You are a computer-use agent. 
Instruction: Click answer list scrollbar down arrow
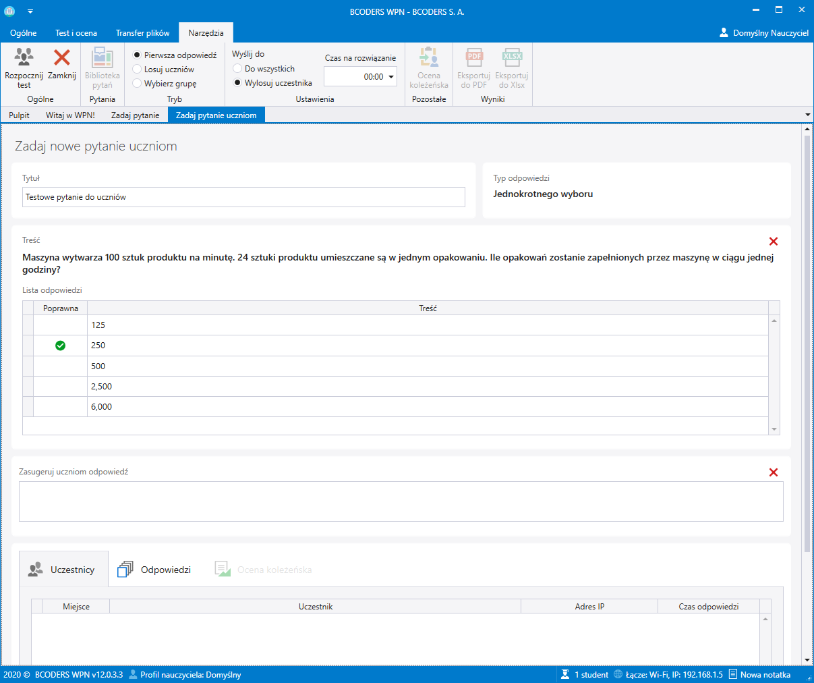(x=774, y=429)
